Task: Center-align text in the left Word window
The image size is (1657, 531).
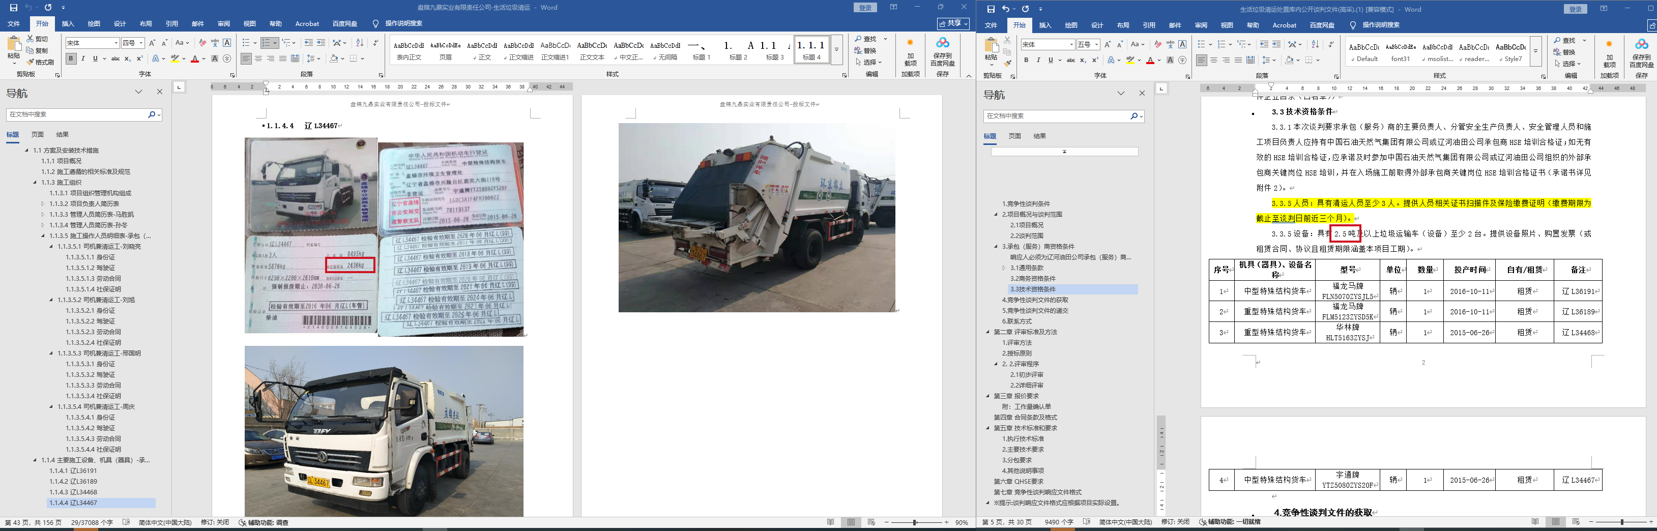Action: point(258,58)
